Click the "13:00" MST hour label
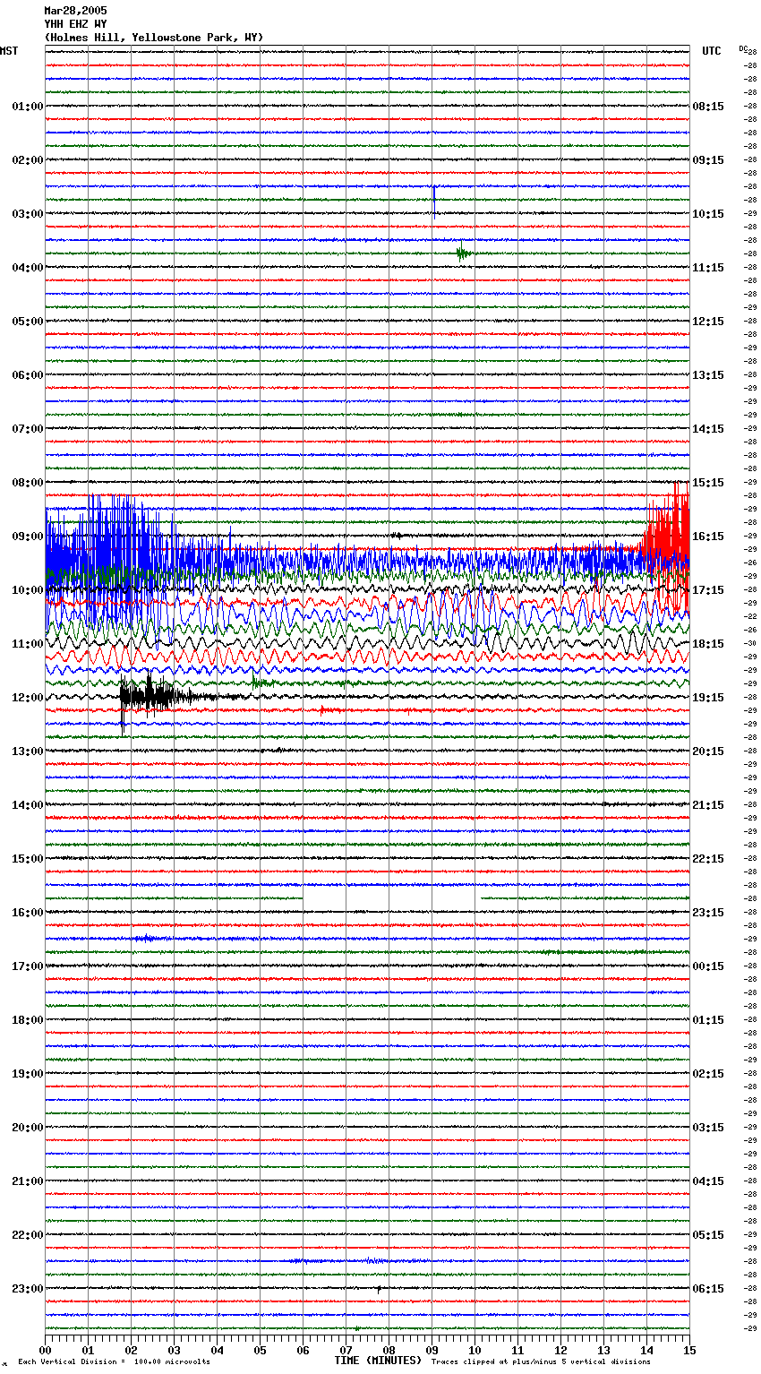The height and width of the screenshot is (1374, 761). click(28, 751)
